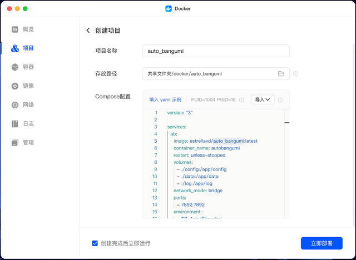Image resolution: width=356 pixels, height=260 pixels.
Task: Show info tooltip next to 存放路径 field
Action: 295,74
